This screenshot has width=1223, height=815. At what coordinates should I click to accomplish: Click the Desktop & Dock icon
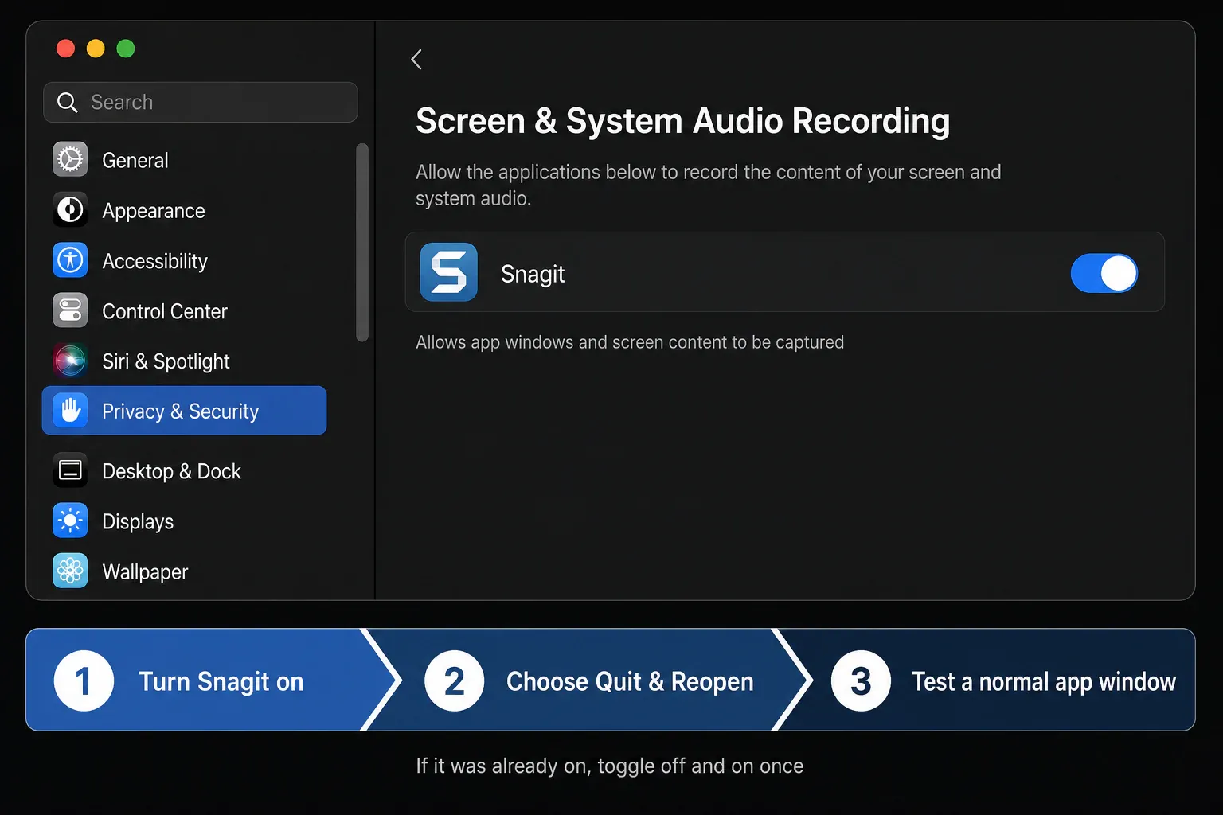tap(70, 470)
